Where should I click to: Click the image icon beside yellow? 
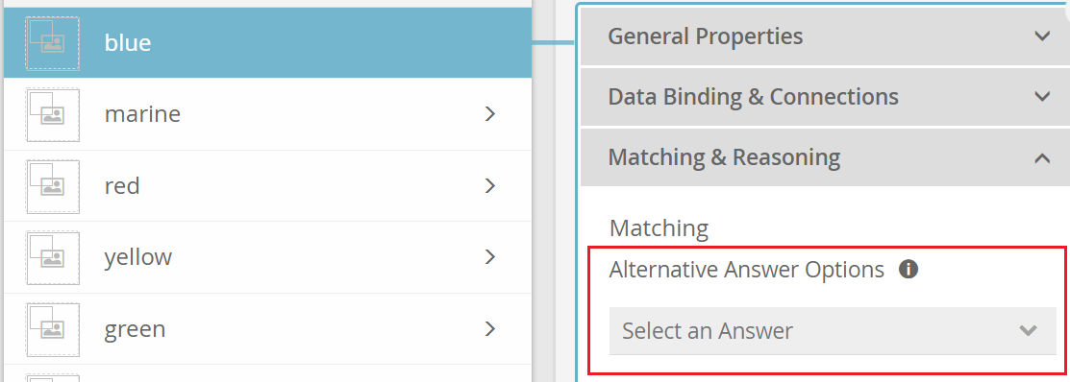[x=53, y=258]
